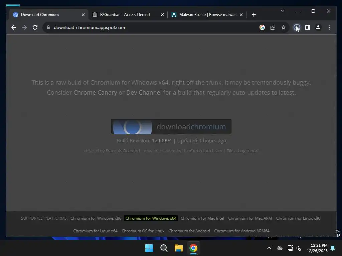Open the François Beaufort link

click(123, 151)
